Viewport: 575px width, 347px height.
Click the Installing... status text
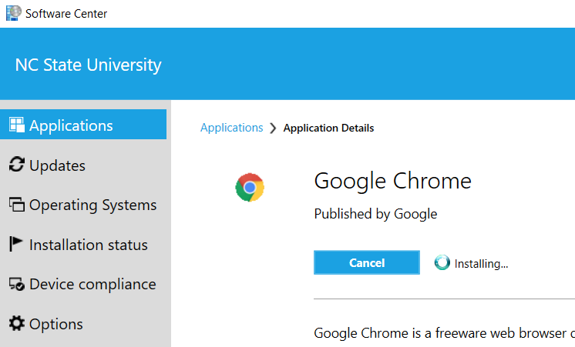(481, 264)
